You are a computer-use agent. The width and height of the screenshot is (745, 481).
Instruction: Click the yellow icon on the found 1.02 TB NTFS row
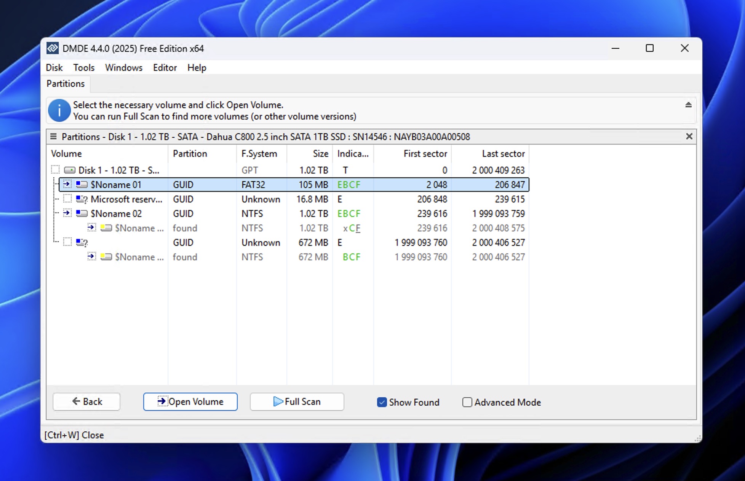pos(106,228)
